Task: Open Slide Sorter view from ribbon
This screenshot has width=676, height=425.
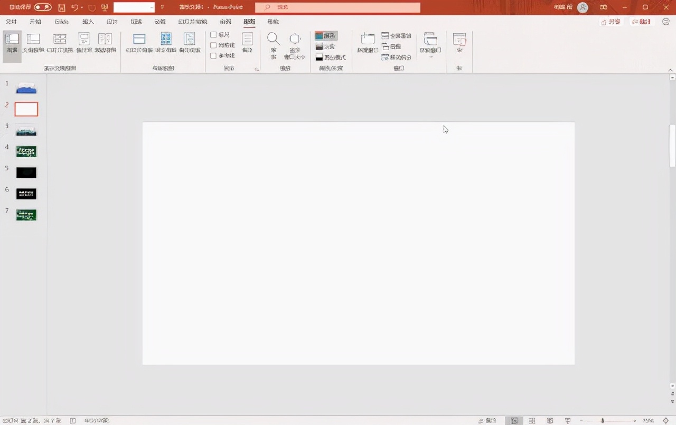Action: [x=60, y=43]
